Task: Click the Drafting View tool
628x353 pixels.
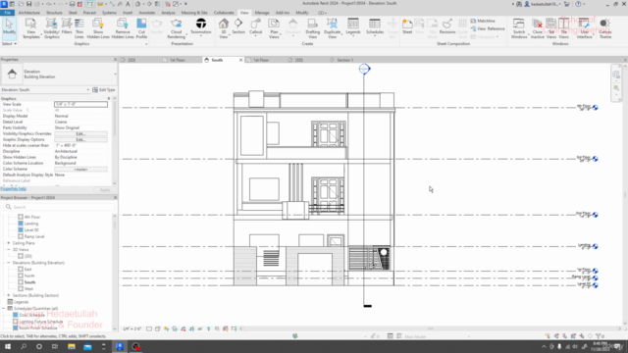Action: (x=312, y=28)
